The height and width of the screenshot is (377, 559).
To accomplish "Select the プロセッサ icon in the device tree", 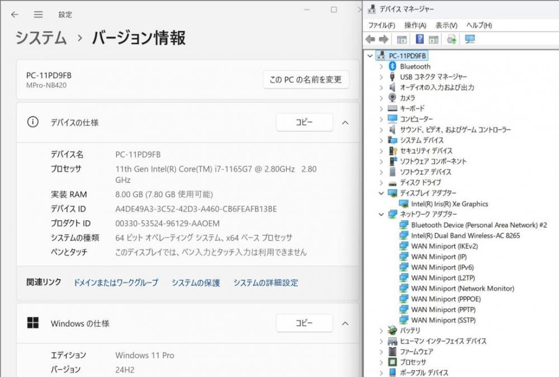I will click(x=392, y=362).
